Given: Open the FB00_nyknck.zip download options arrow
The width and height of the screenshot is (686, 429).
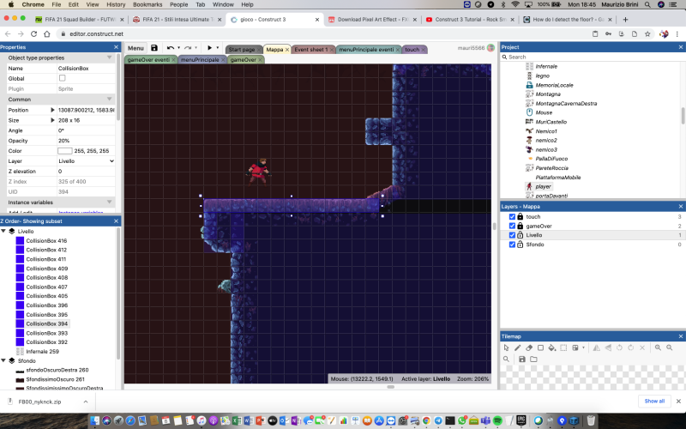Looking at the screenshot, I should [x=86, y=402].
